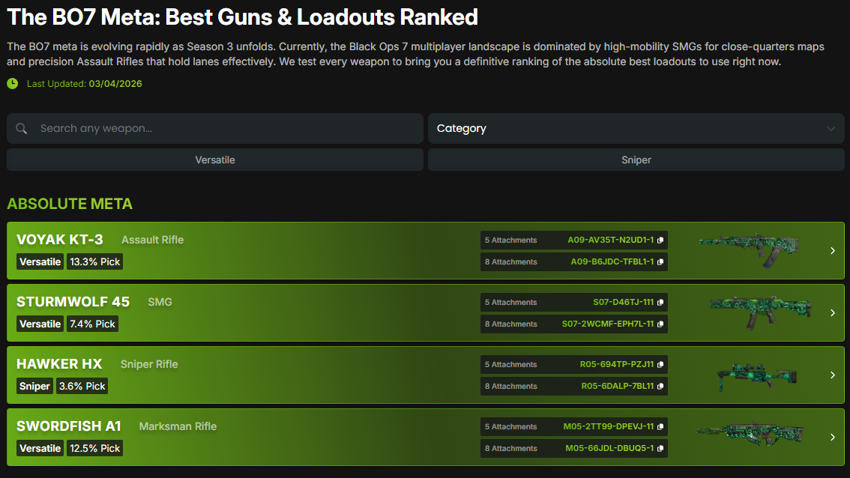The width and height of the screenshot is (850, 478).
Task: Toggle the Sniper filter button
Action: 636,160
